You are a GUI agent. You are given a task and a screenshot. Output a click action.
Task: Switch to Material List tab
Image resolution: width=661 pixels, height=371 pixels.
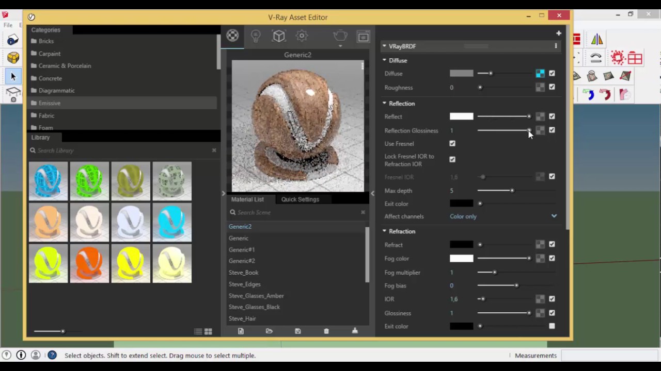[247, 199]
